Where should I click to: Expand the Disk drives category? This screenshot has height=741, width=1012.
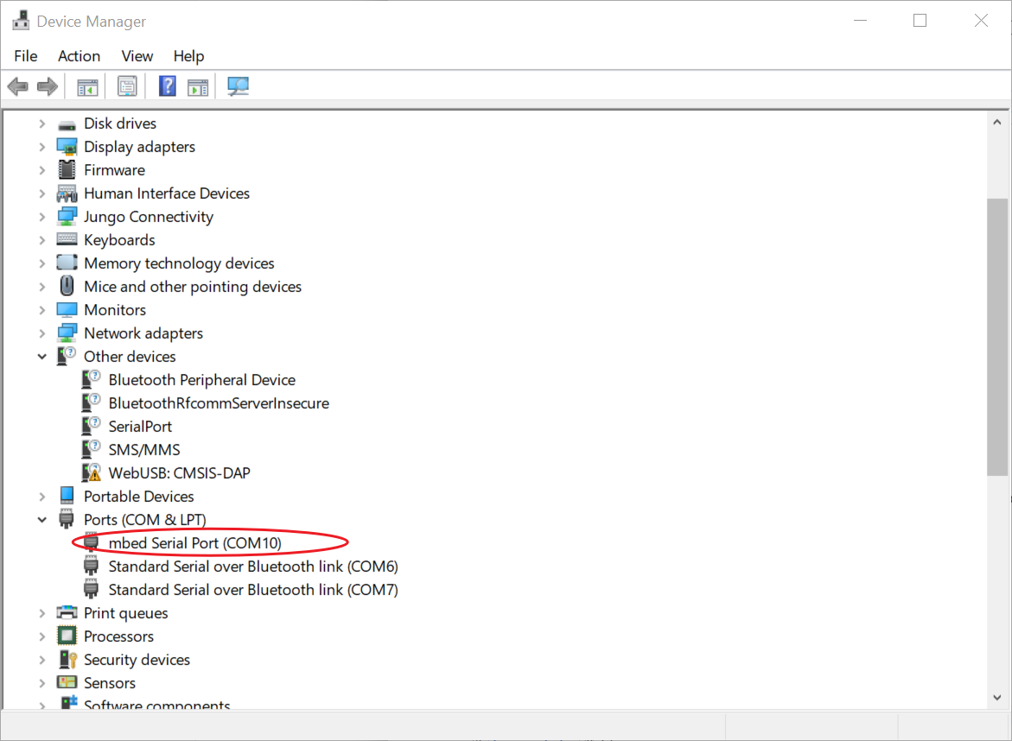click(x=41, y=123)
